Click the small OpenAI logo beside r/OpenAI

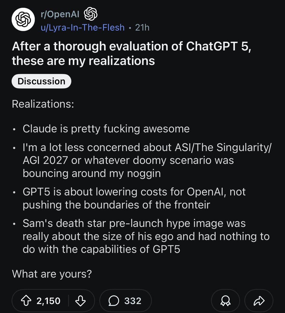point(91,14)
